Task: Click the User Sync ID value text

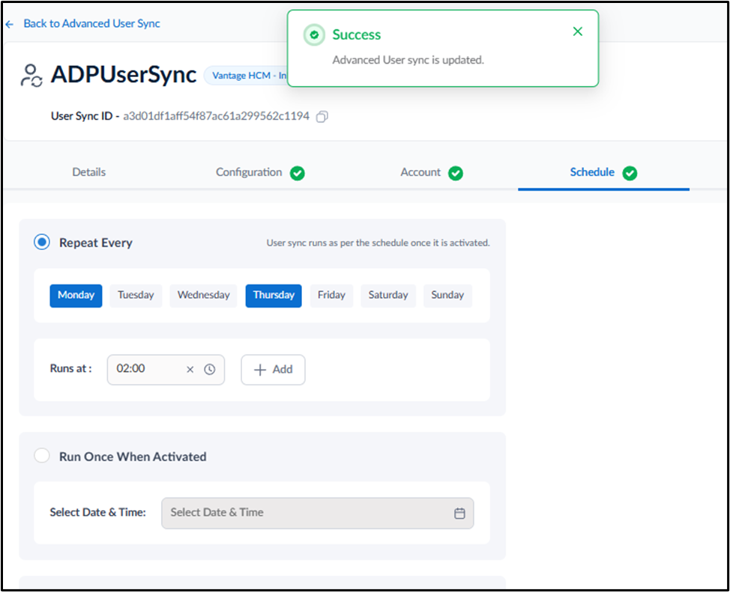Action: [x=216, y=116]
